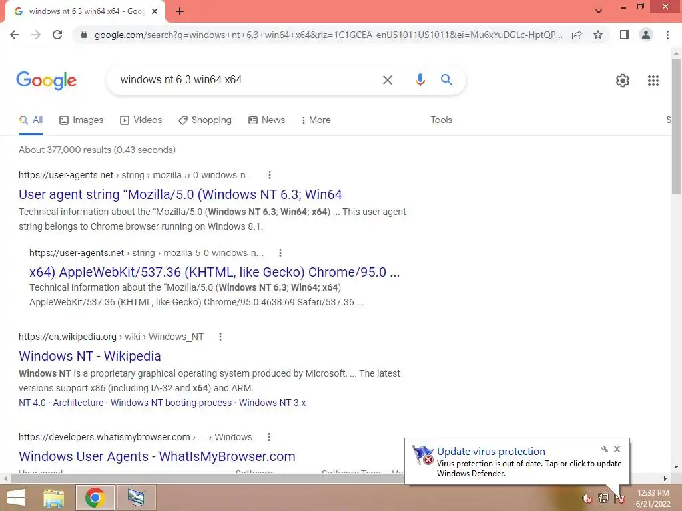Share this page icon in address bar

pyautogui.click(x=577, y=35)
